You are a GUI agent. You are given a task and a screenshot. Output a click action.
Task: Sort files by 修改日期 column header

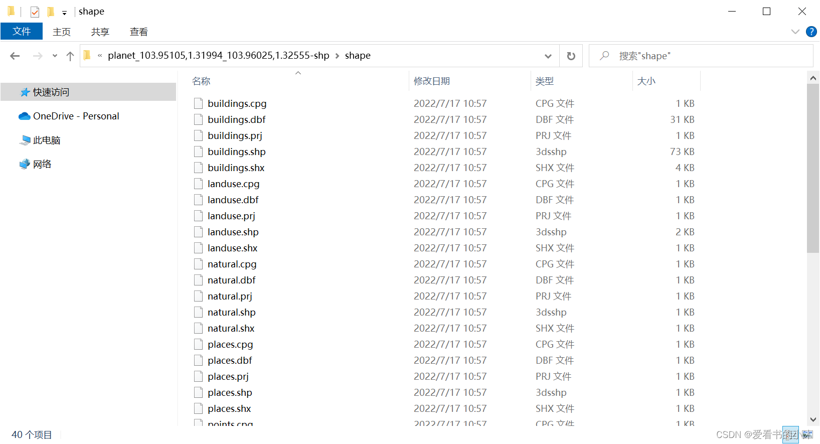point(431,81)
